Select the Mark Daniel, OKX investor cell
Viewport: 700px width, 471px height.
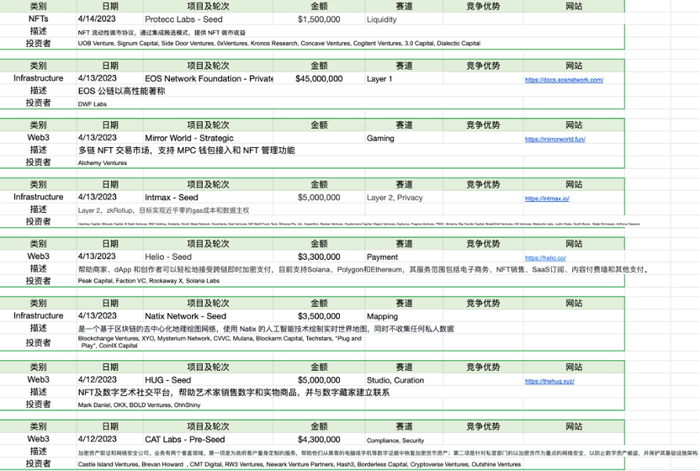click(x=140, y=405)
